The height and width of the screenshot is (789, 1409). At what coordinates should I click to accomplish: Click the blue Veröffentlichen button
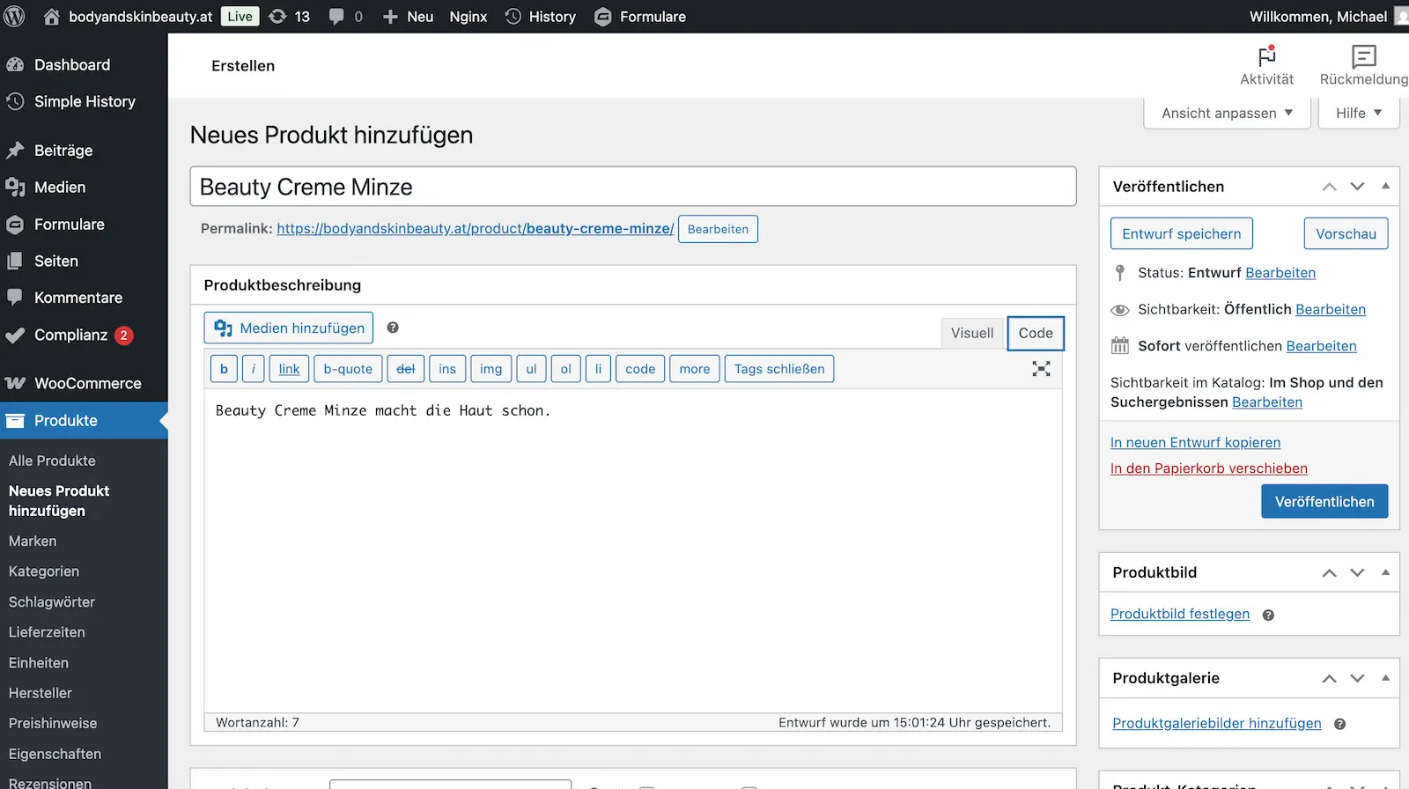(x=1324, y=501)
